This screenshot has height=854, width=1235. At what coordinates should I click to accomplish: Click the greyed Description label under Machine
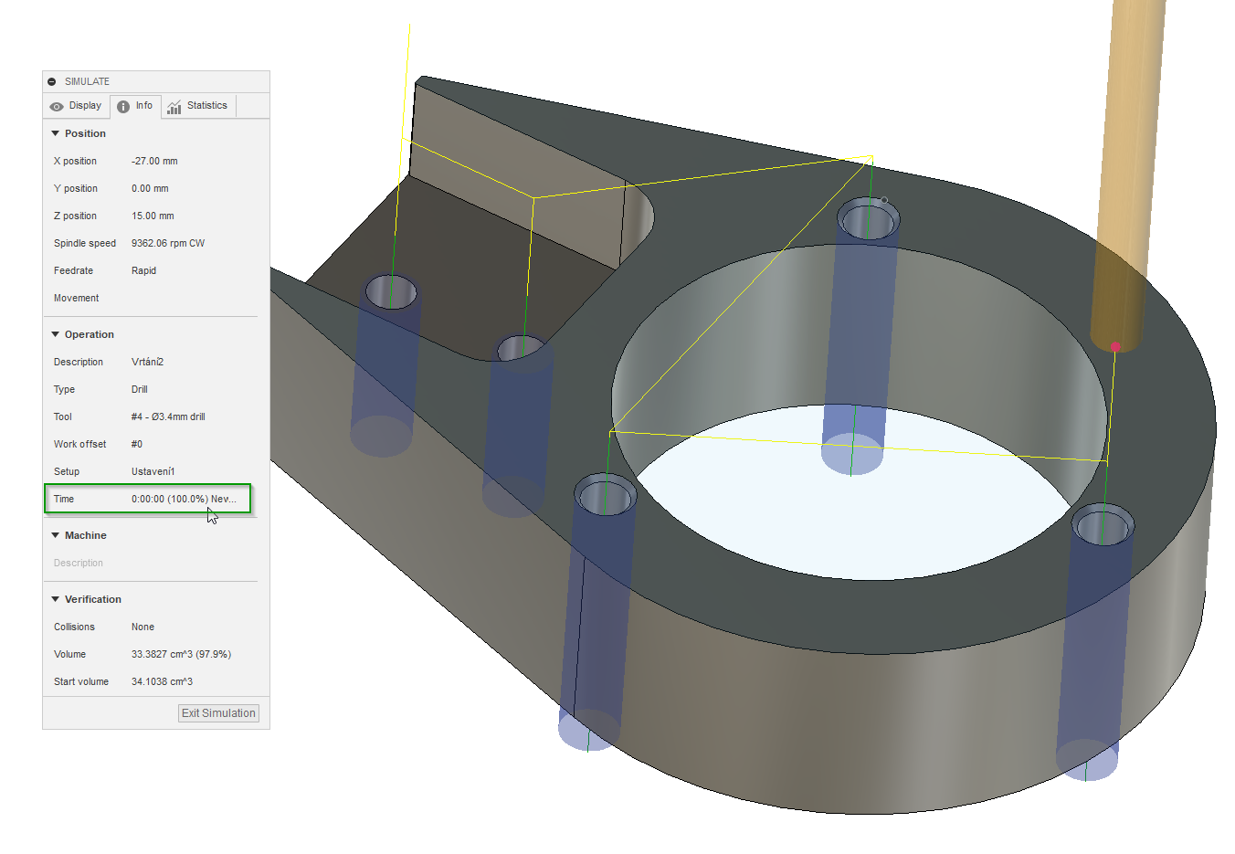79,563
